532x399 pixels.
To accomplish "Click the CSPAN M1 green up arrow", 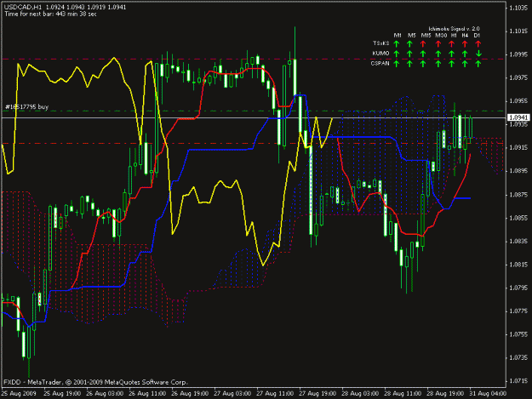I will [397, 64].
